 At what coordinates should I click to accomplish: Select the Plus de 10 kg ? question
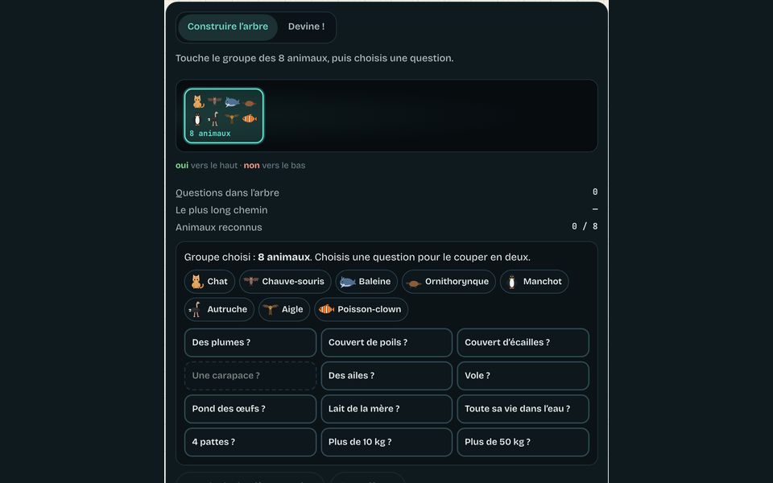[386, 442]
